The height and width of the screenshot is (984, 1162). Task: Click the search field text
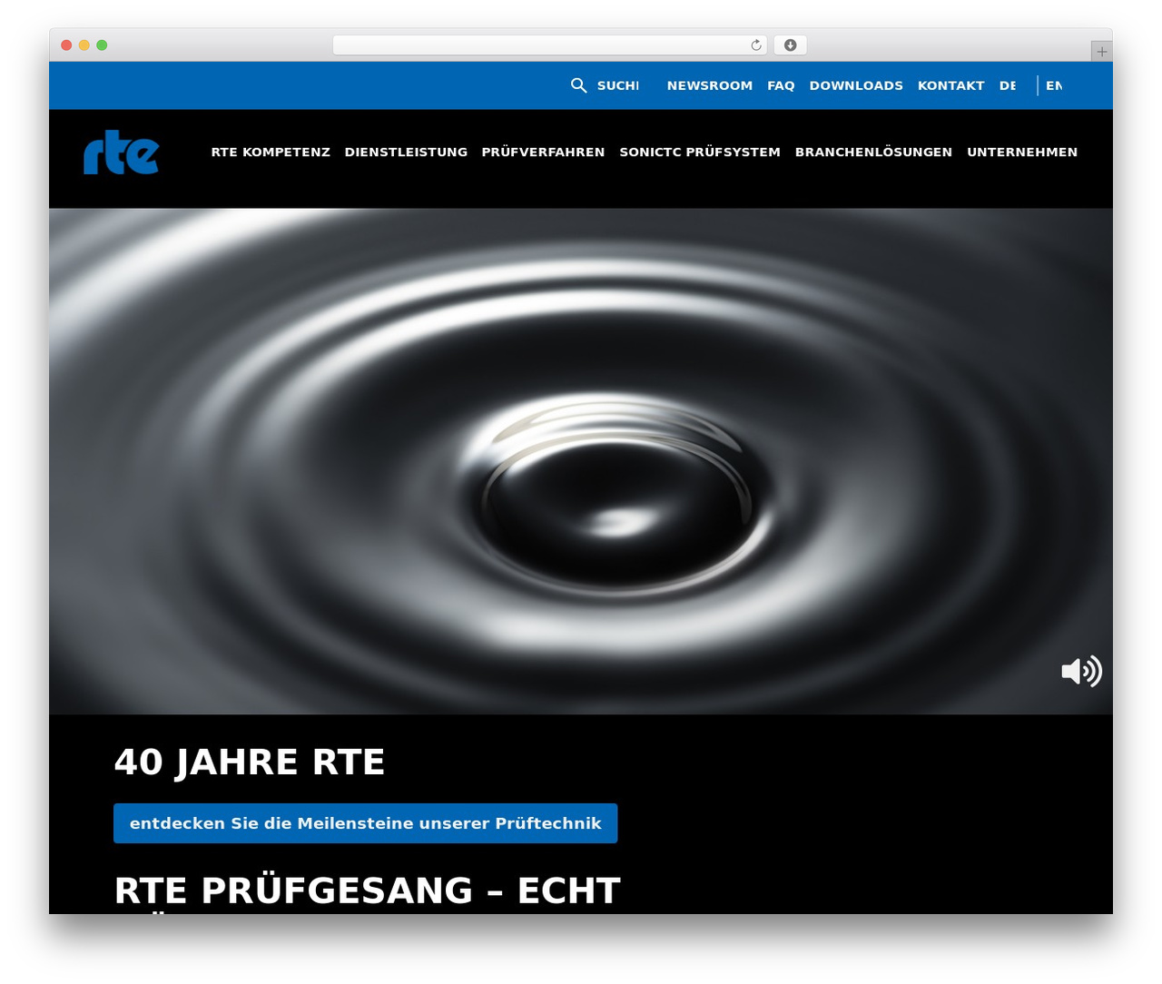617,85
